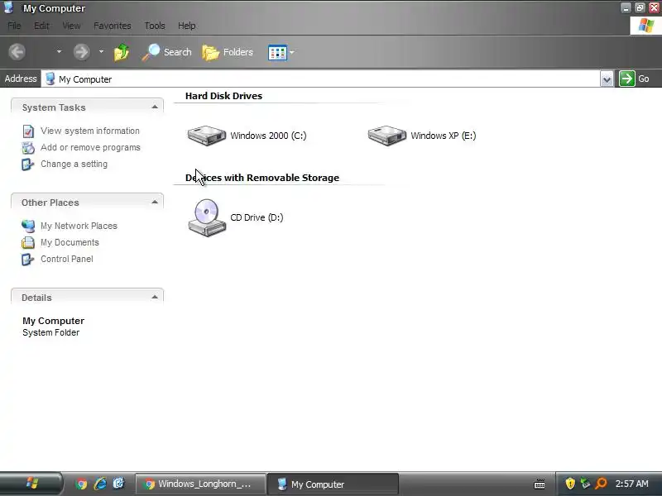This screenshot has height=496, width=662.
Task: Click Devices with Removable Storage header
Action: pyautogui.click(x=262, y=178)
